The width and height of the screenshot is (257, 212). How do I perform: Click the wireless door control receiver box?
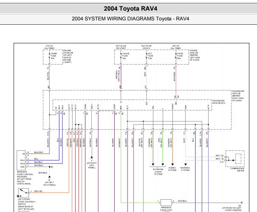pos(21,160)
